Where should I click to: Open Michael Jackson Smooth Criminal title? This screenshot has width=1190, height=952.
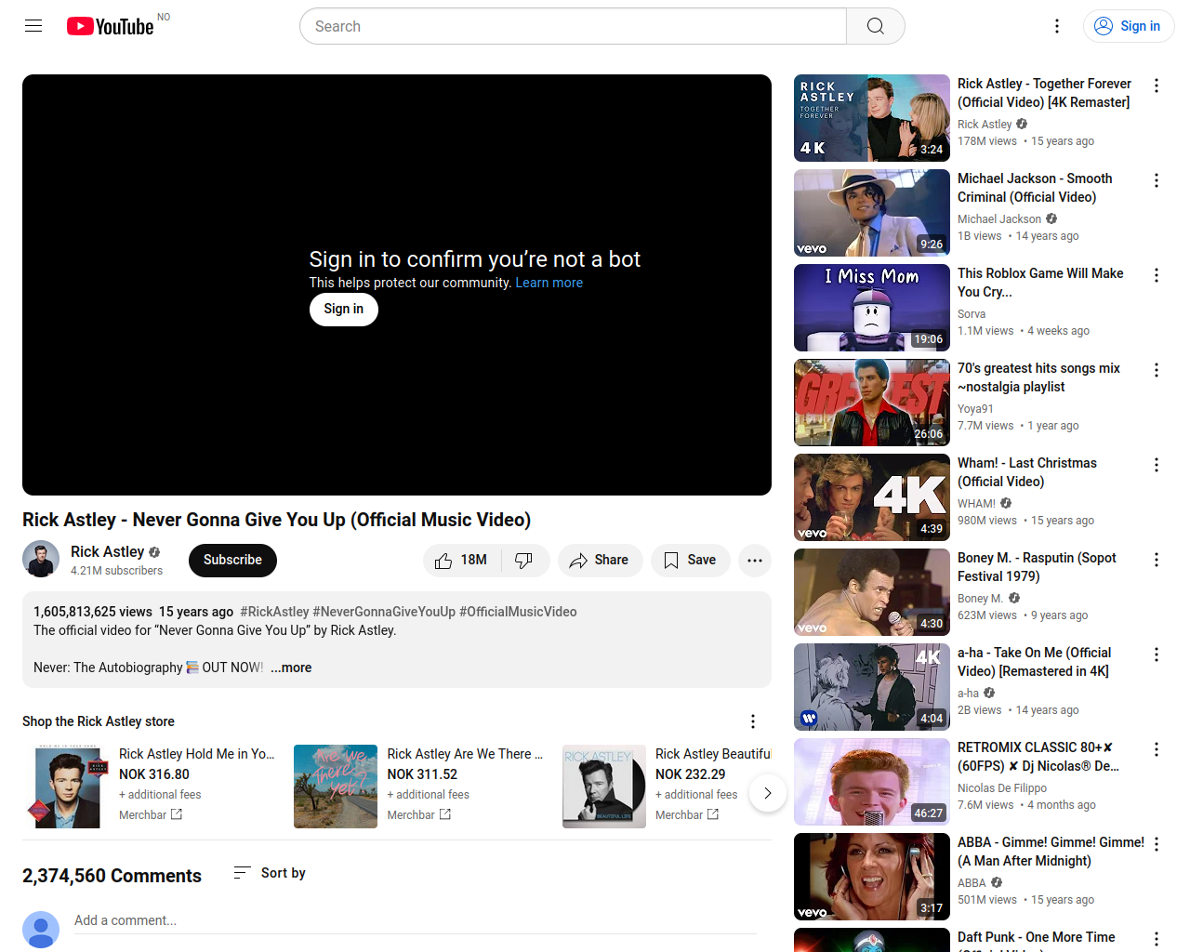(x=1035, y=188)
